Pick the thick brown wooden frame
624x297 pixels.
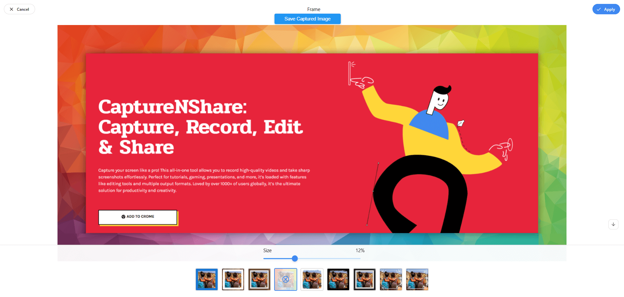point(259,279)
